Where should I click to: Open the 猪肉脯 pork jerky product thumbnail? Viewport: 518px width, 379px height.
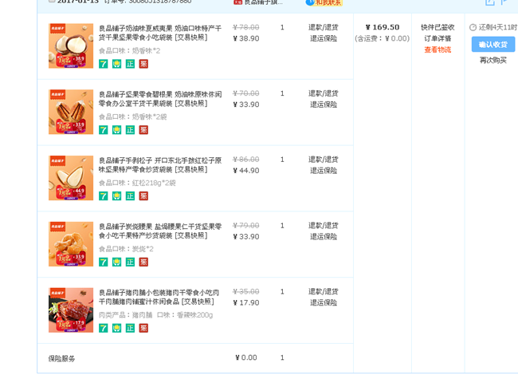tap(71, 310)
